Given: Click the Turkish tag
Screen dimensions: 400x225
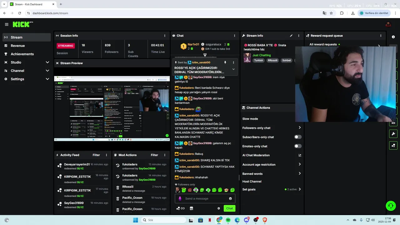Looking at the screenshot, I should 258,60.
